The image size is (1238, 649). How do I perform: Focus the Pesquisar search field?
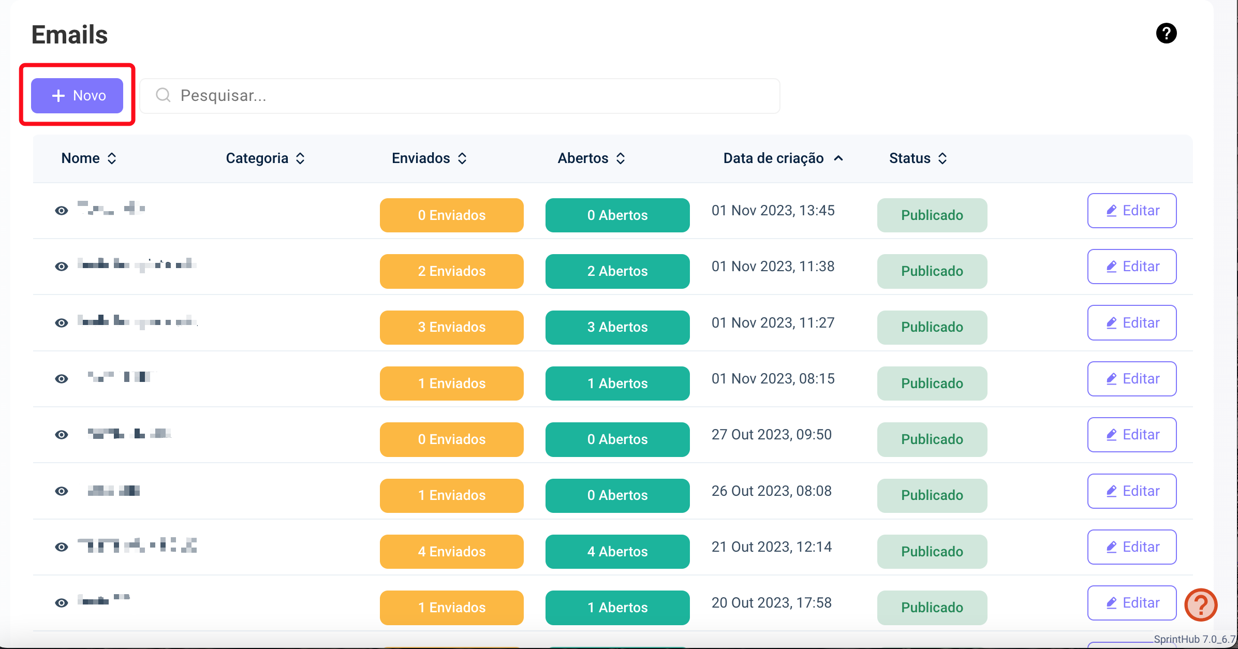tap(466, 96)
